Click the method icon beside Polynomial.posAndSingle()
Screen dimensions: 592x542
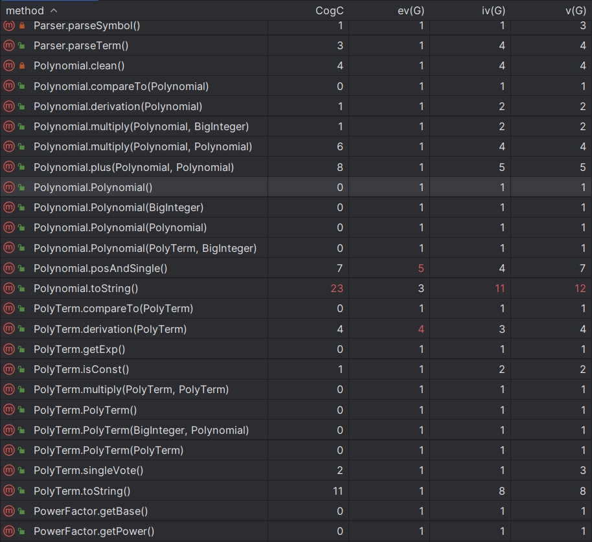[9, 268]
